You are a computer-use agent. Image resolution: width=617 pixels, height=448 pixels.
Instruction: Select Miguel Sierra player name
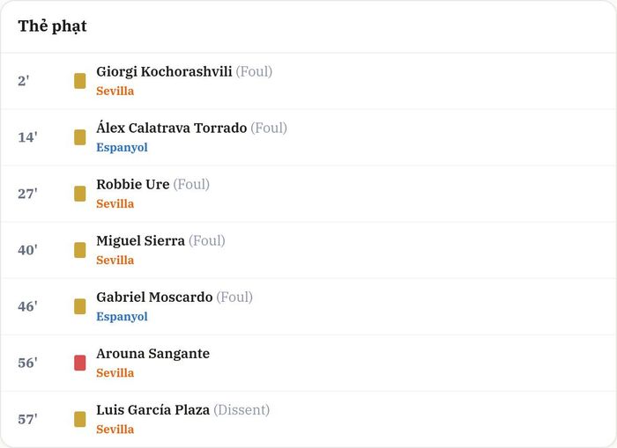click(x=140, y=240)
